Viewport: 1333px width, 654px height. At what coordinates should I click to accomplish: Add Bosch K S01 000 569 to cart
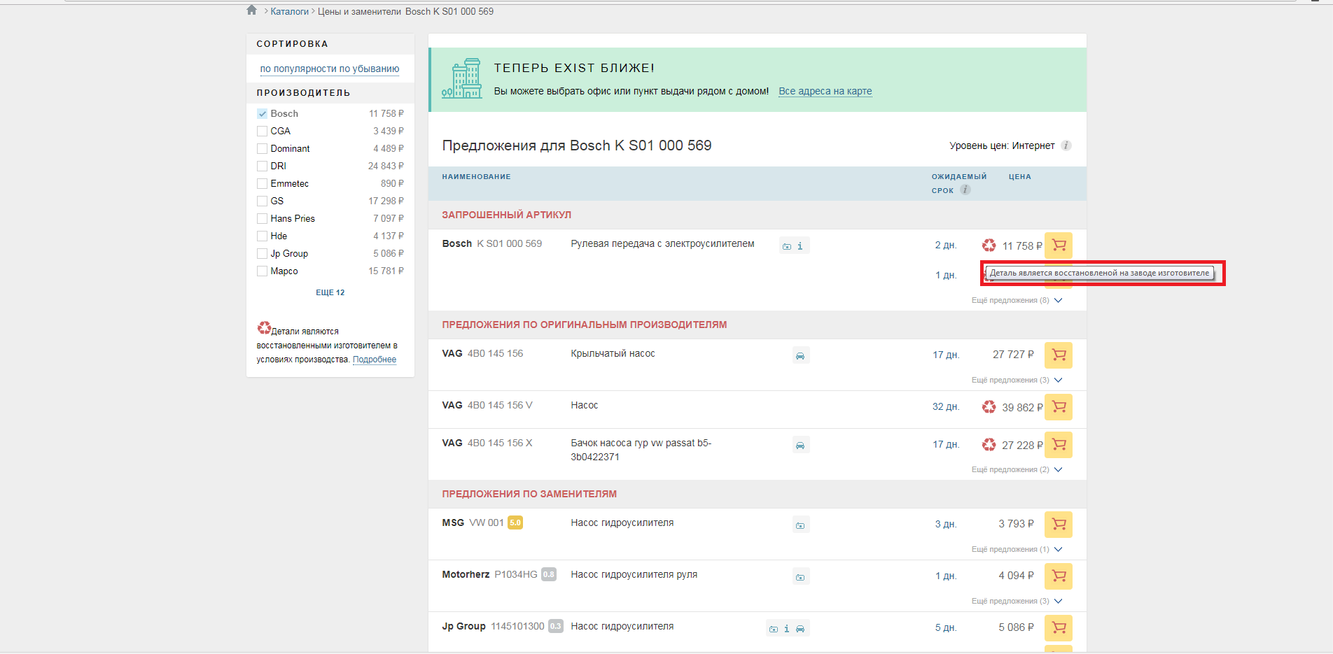(x=1058, y=246)
